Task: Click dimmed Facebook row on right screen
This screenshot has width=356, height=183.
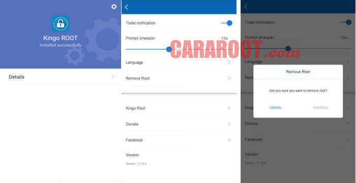Action: coord(298,139)
